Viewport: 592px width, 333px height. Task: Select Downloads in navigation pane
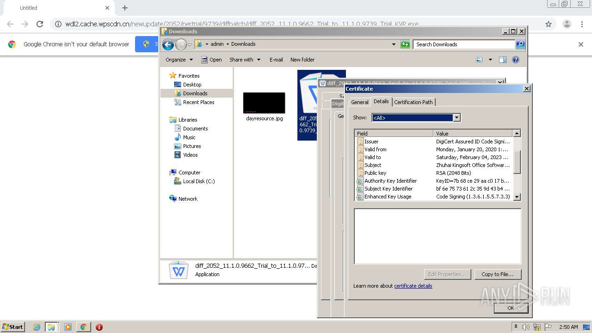pyautogui.click(x=191, y=93)
